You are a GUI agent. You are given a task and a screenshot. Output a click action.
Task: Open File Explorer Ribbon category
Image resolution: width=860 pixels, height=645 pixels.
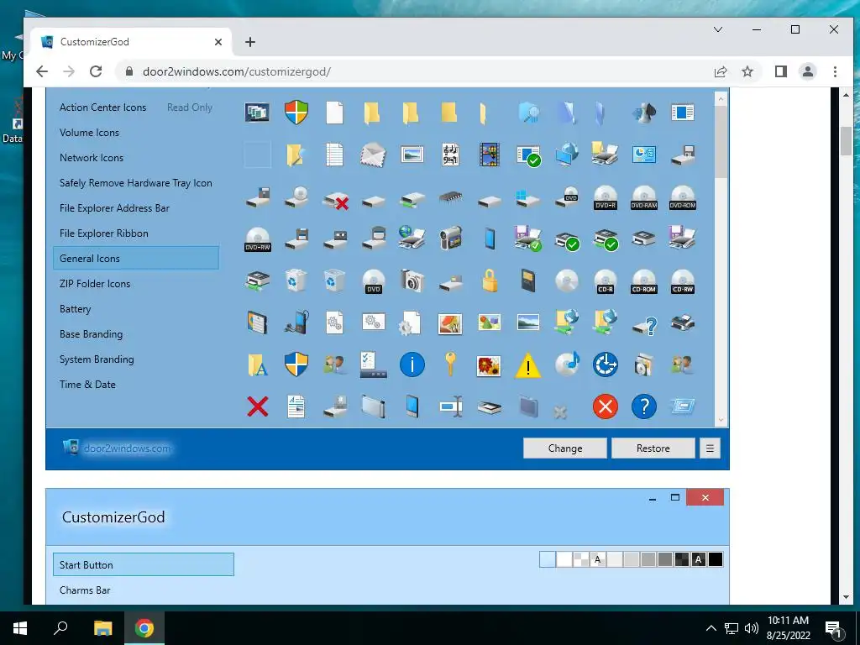point(104,233)
